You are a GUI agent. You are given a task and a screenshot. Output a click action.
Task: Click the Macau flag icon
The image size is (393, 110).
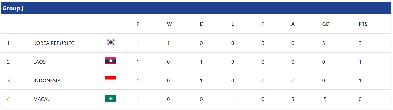pyautogui.click(x=111, y=98)
